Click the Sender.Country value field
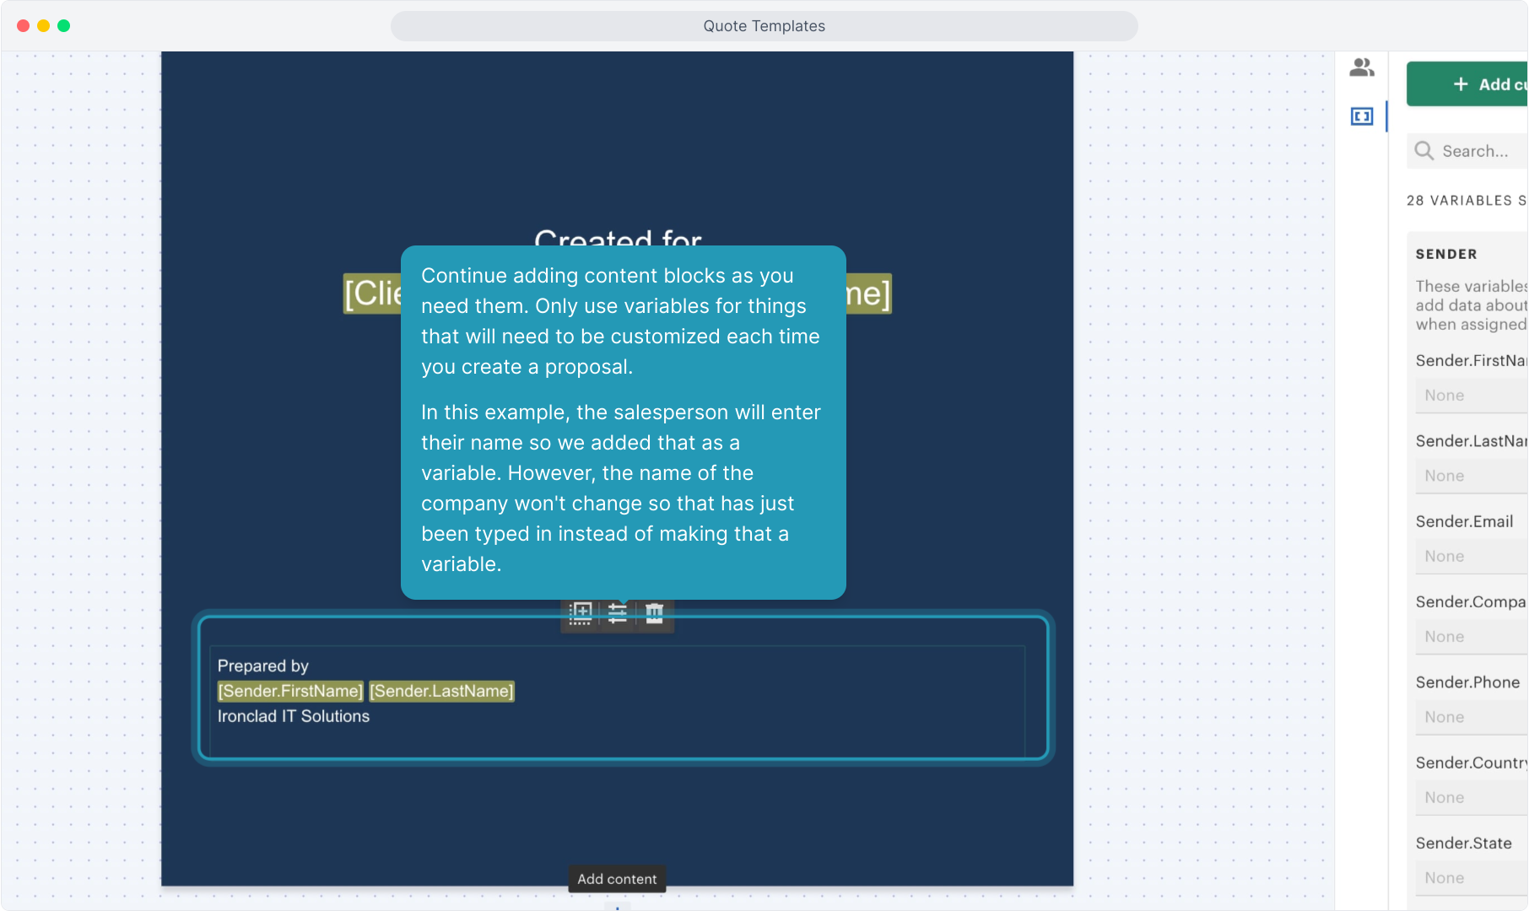 click(x=1472, y=798)
